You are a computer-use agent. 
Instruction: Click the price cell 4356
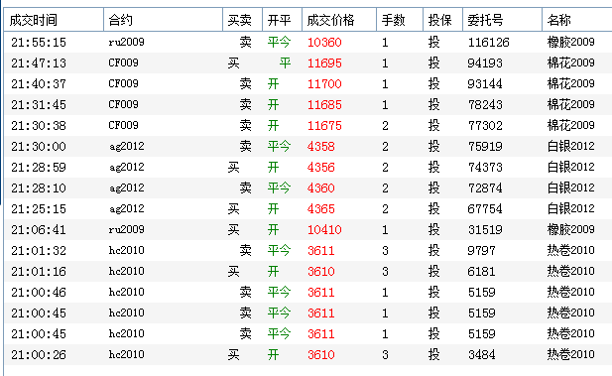(x=320, y=167)
